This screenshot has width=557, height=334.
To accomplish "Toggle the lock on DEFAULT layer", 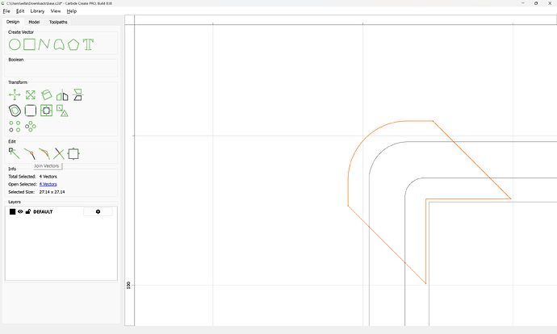I will (x=28, y=211).
